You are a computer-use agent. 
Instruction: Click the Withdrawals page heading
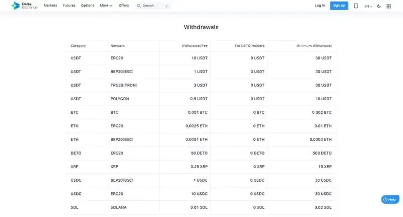click(201, 27)
